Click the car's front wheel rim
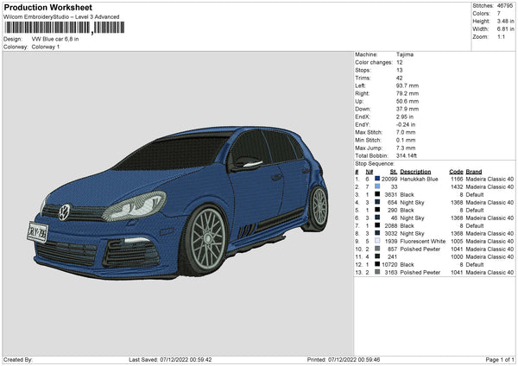The height and width of the screenshot is (366, 518). (x=209, y=237)
